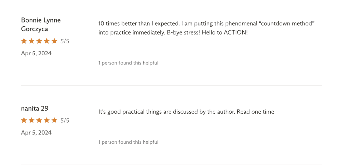Click helpful count under nanita 29's review

tap(128, 142)
